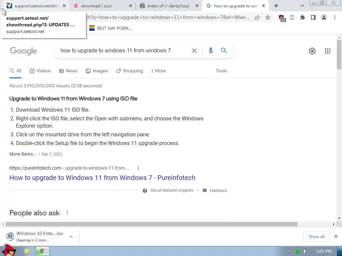Clear the search query with the X
Screen dimensions: 342x256
194,51
